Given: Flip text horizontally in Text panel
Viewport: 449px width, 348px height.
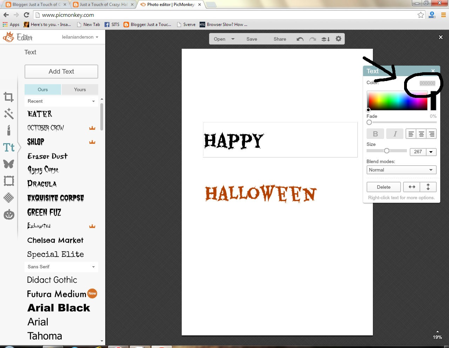Looking at the screenshot, I should point(412,187).
